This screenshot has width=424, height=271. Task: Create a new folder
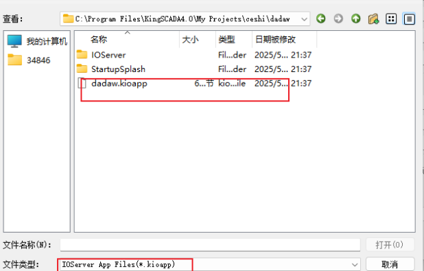(373, 19)
